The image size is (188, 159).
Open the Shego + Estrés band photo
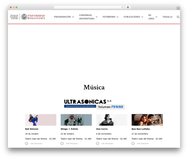point(76,120)
